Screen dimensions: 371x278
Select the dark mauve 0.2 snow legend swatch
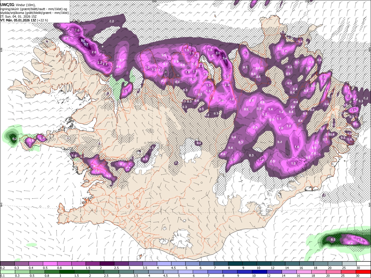click(x=7, y=264)
